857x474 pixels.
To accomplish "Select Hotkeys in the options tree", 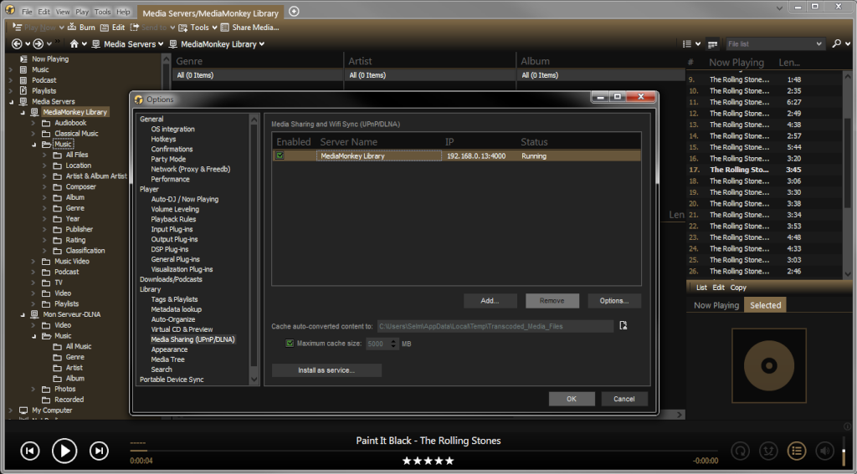I will click(163, 140).
